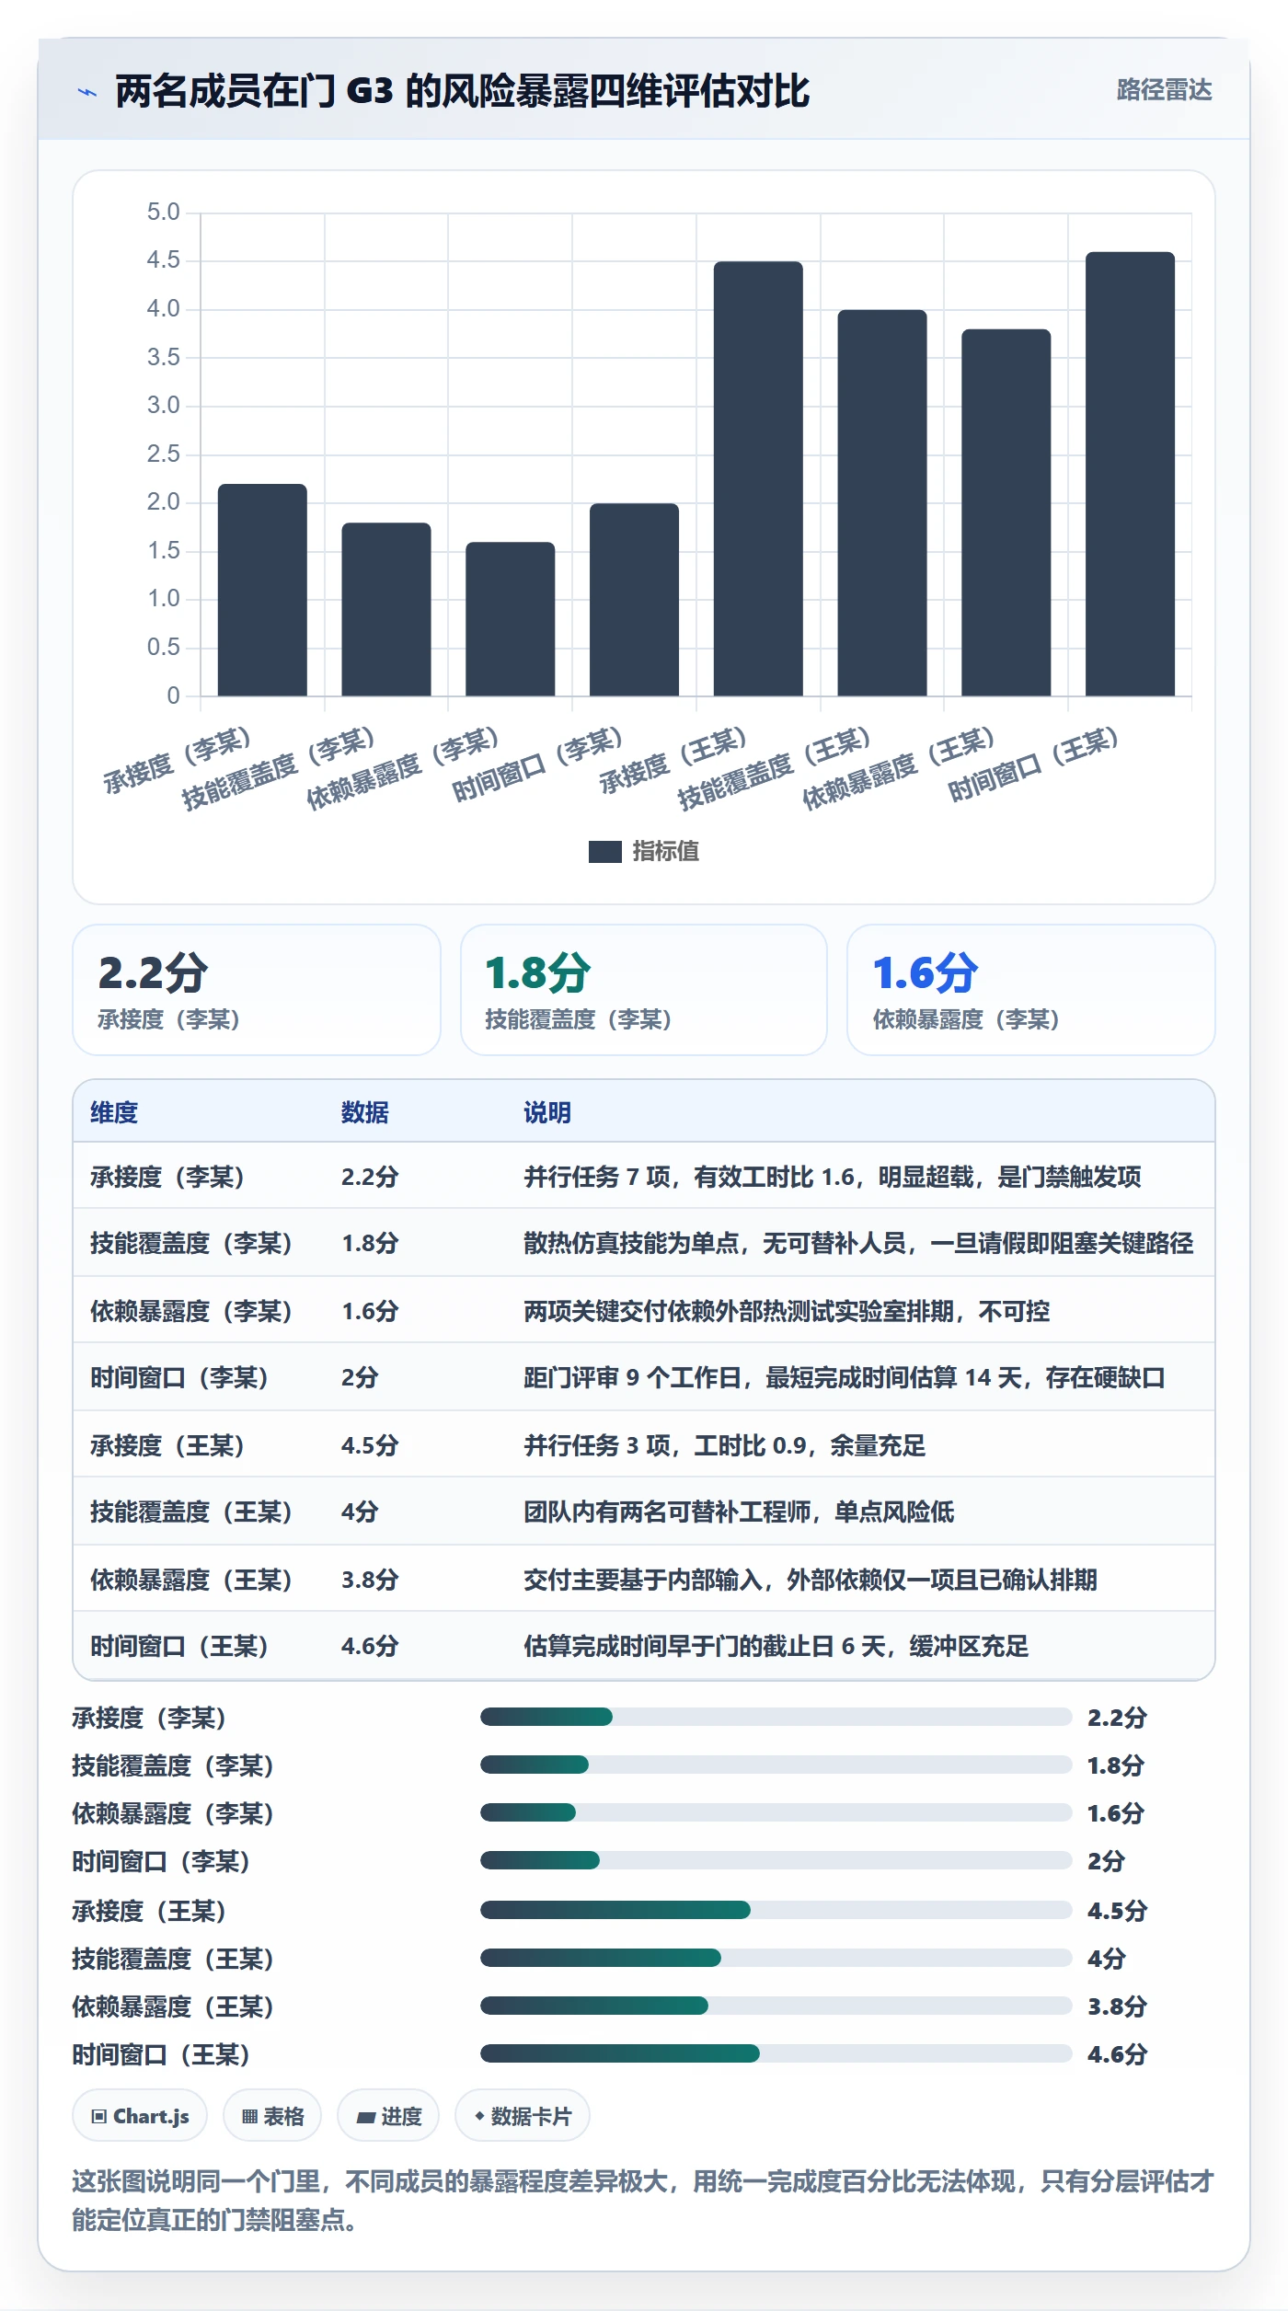This screenshot has width=1288, height=2311.
Task: Click the 时间窗口(王某) bar in chart
Action: (1130, 474)
